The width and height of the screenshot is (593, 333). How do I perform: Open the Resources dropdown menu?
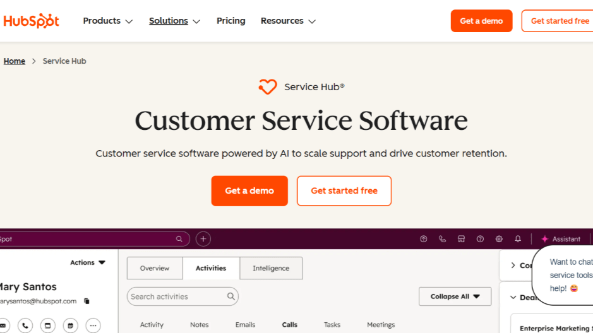click(x=288, y=21)
